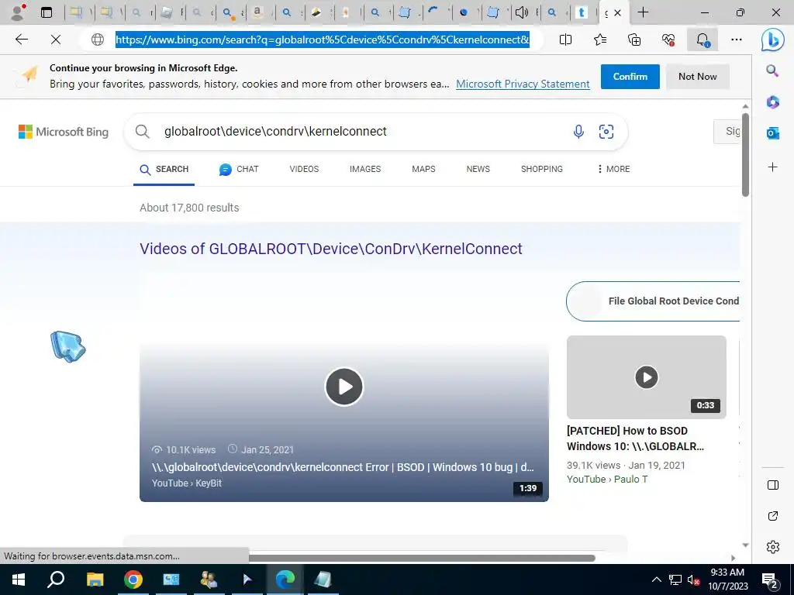794x595 pixels.
Task: Click the vertical page scrollbar
Action: click(x=745, y=155)
